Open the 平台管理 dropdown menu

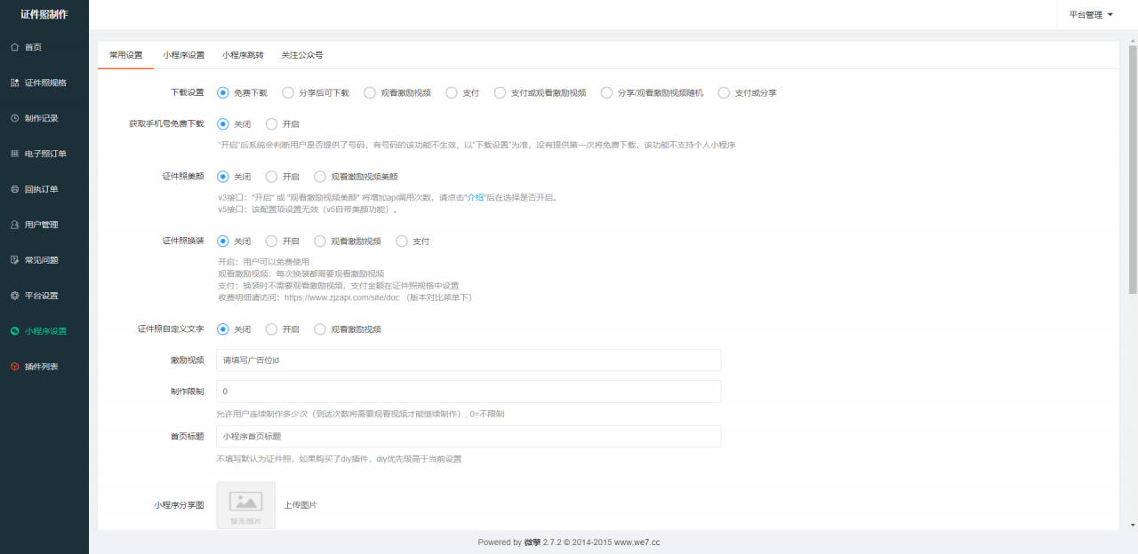coord(1091,14)
